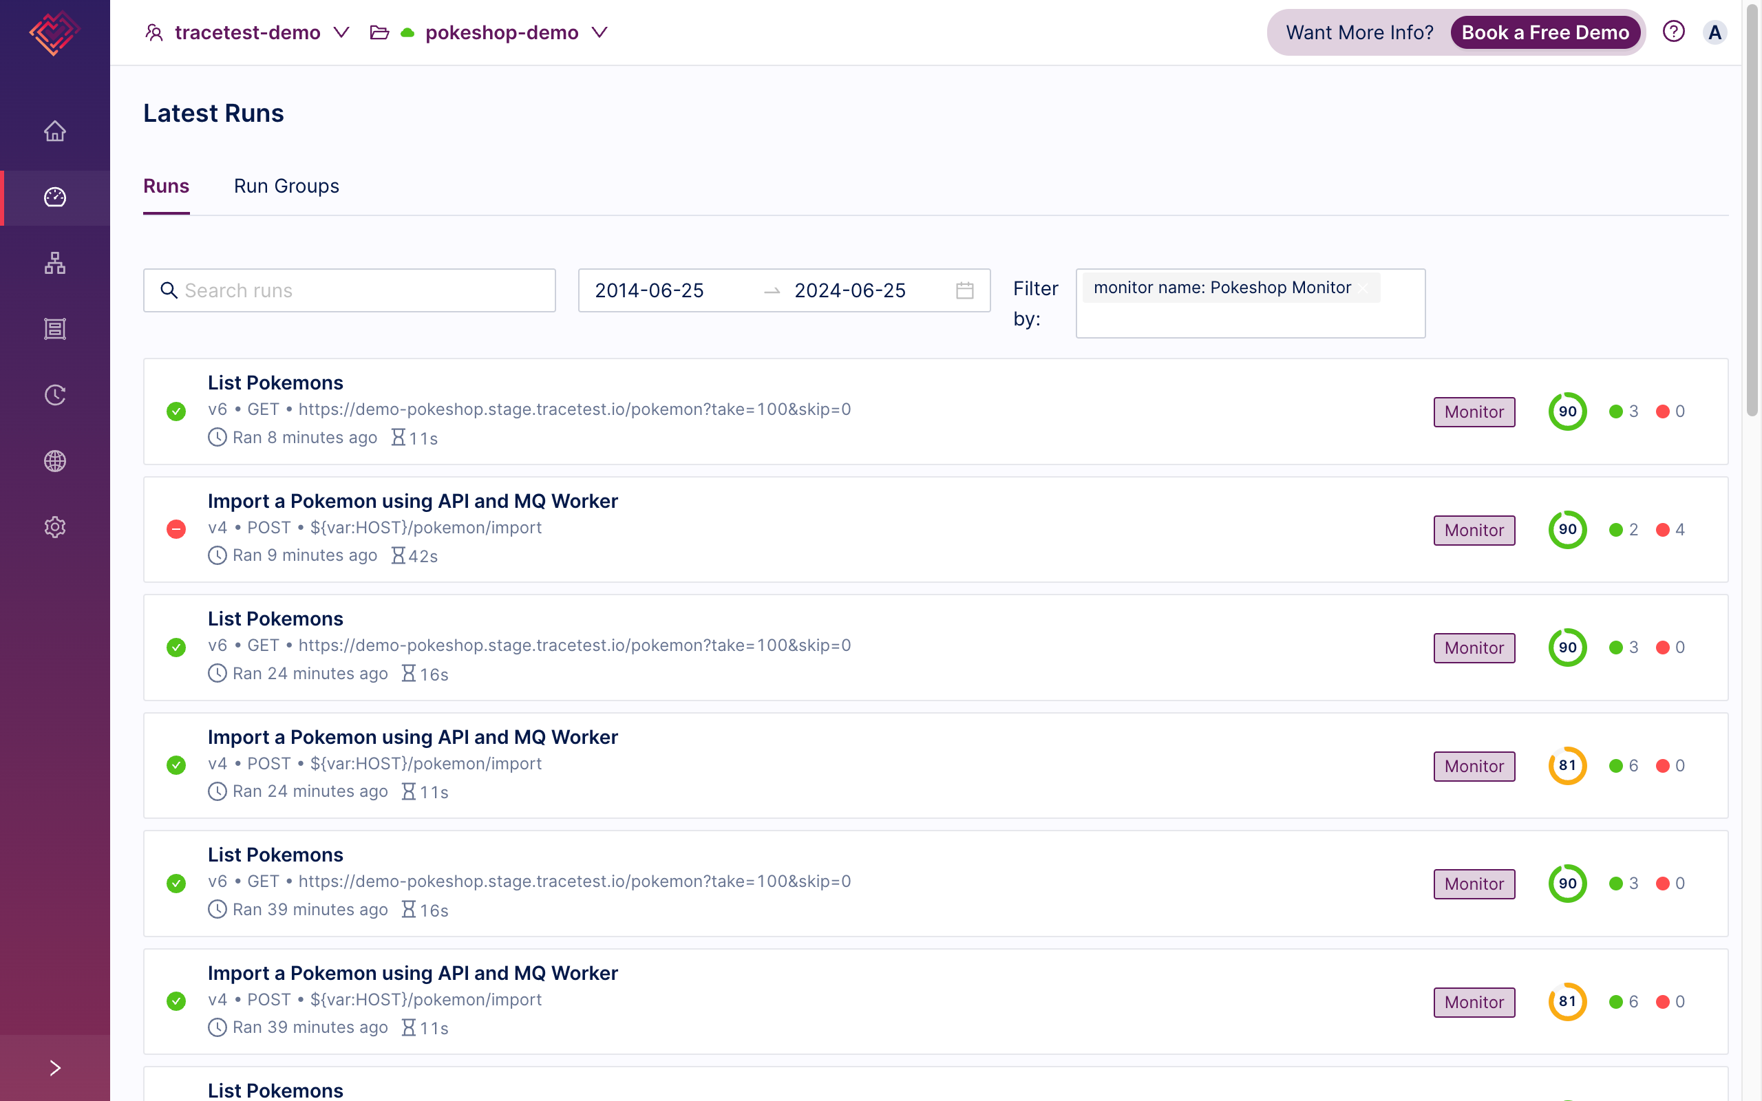Viewport: 1762px width, 1101px height.
Task: Click the Tracetest logo
Action: (x=54, y=33)
